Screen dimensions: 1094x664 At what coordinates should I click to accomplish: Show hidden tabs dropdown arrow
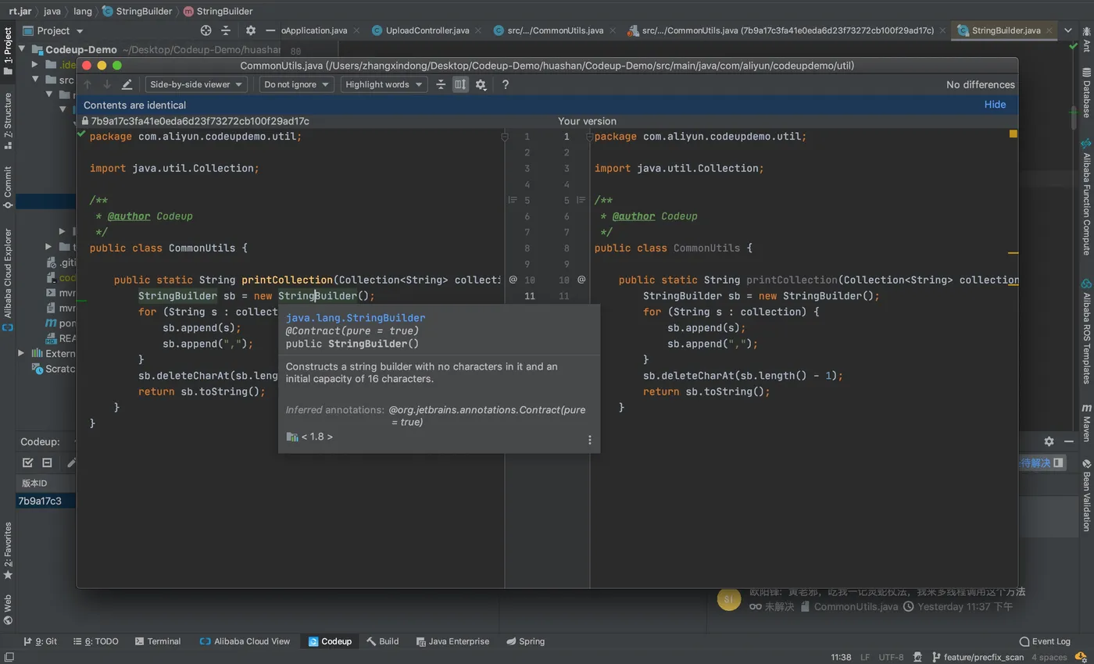[x=1068, y=30]
